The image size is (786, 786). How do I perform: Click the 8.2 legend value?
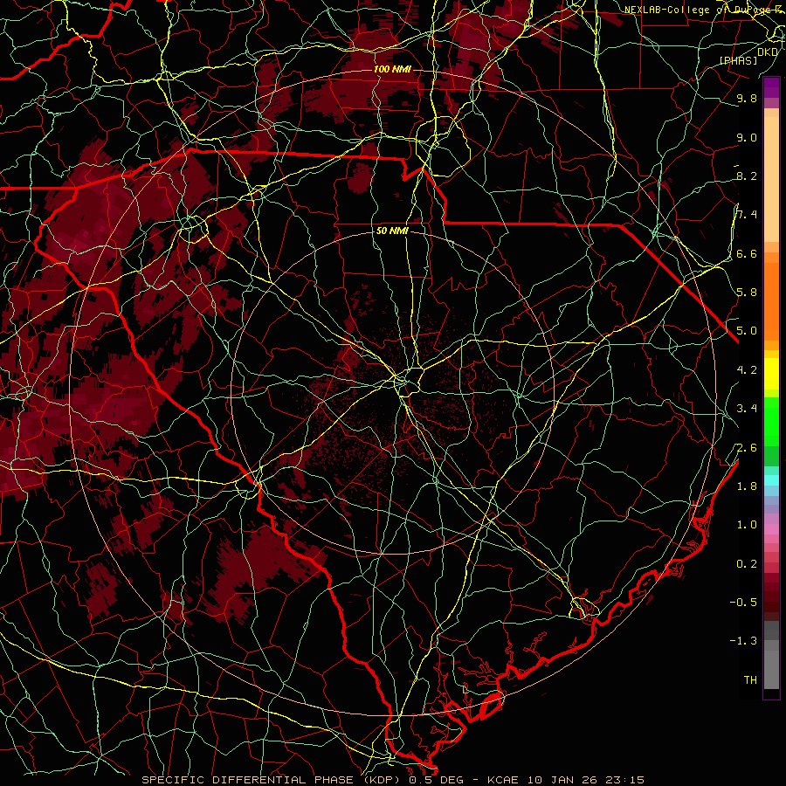747,176
